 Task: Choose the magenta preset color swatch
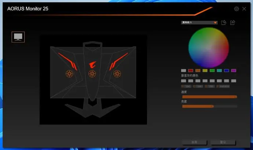point(234,70)
